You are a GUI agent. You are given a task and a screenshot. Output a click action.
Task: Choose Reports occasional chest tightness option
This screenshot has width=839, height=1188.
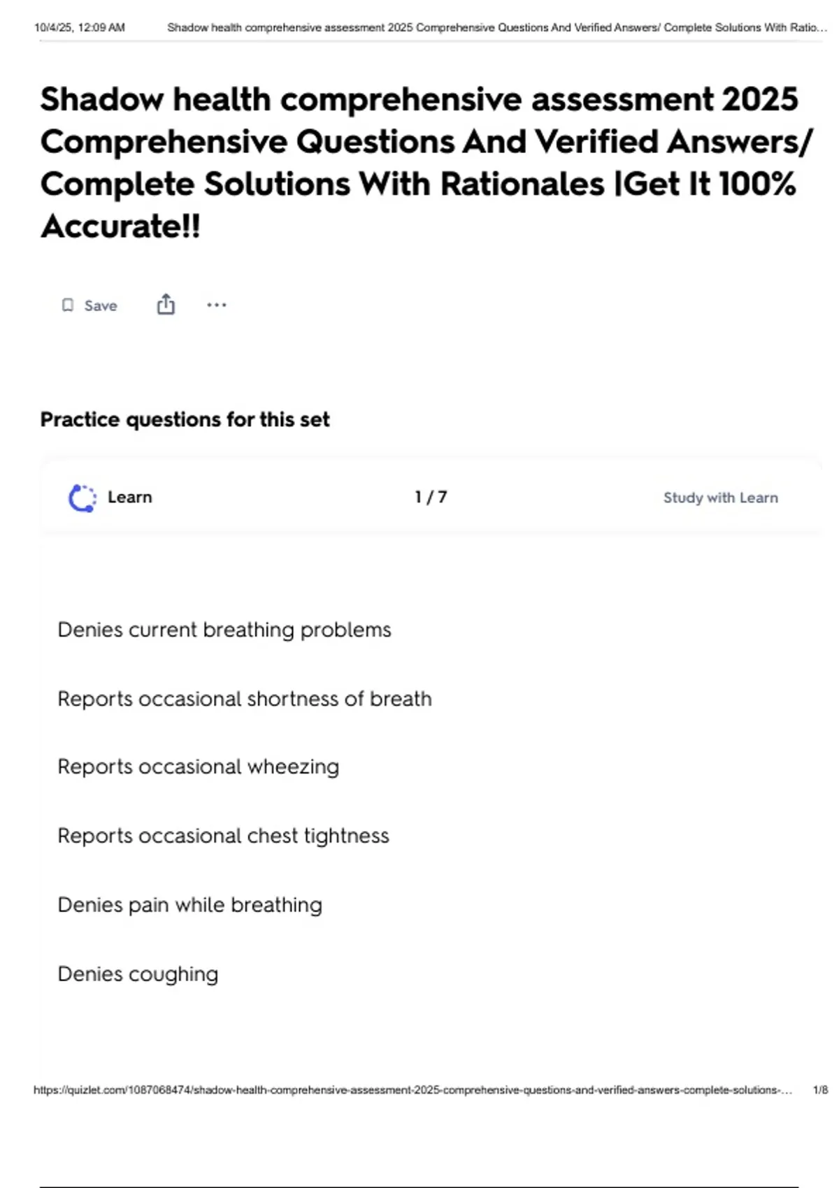coord(223,836)
